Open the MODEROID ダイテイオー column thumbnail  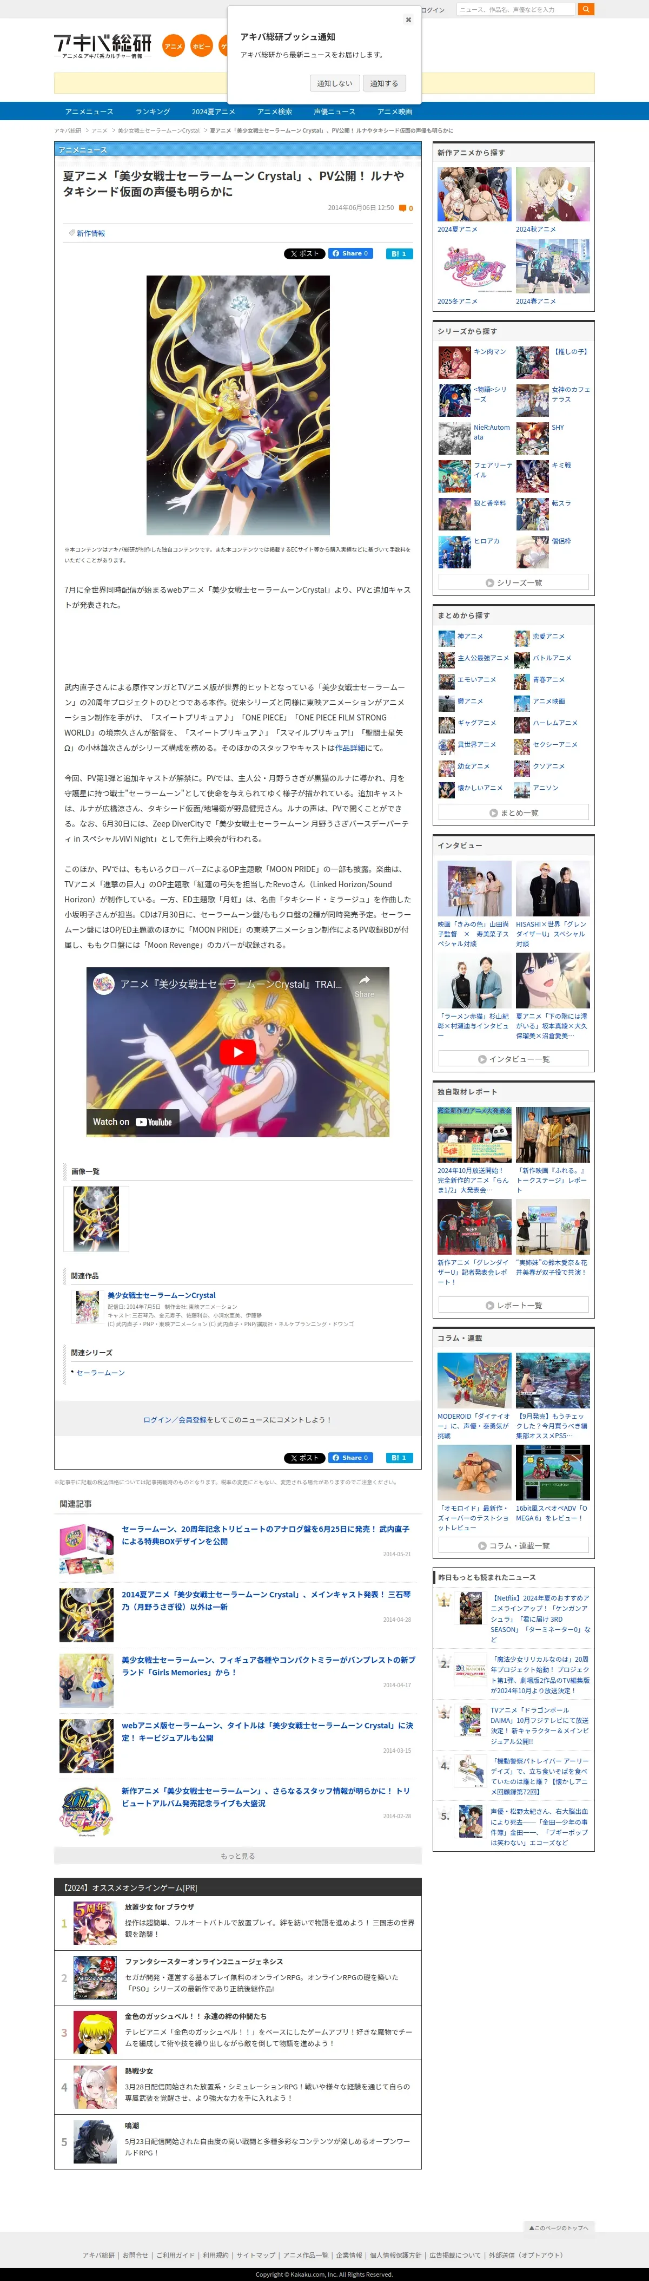tap(474, 1380)
